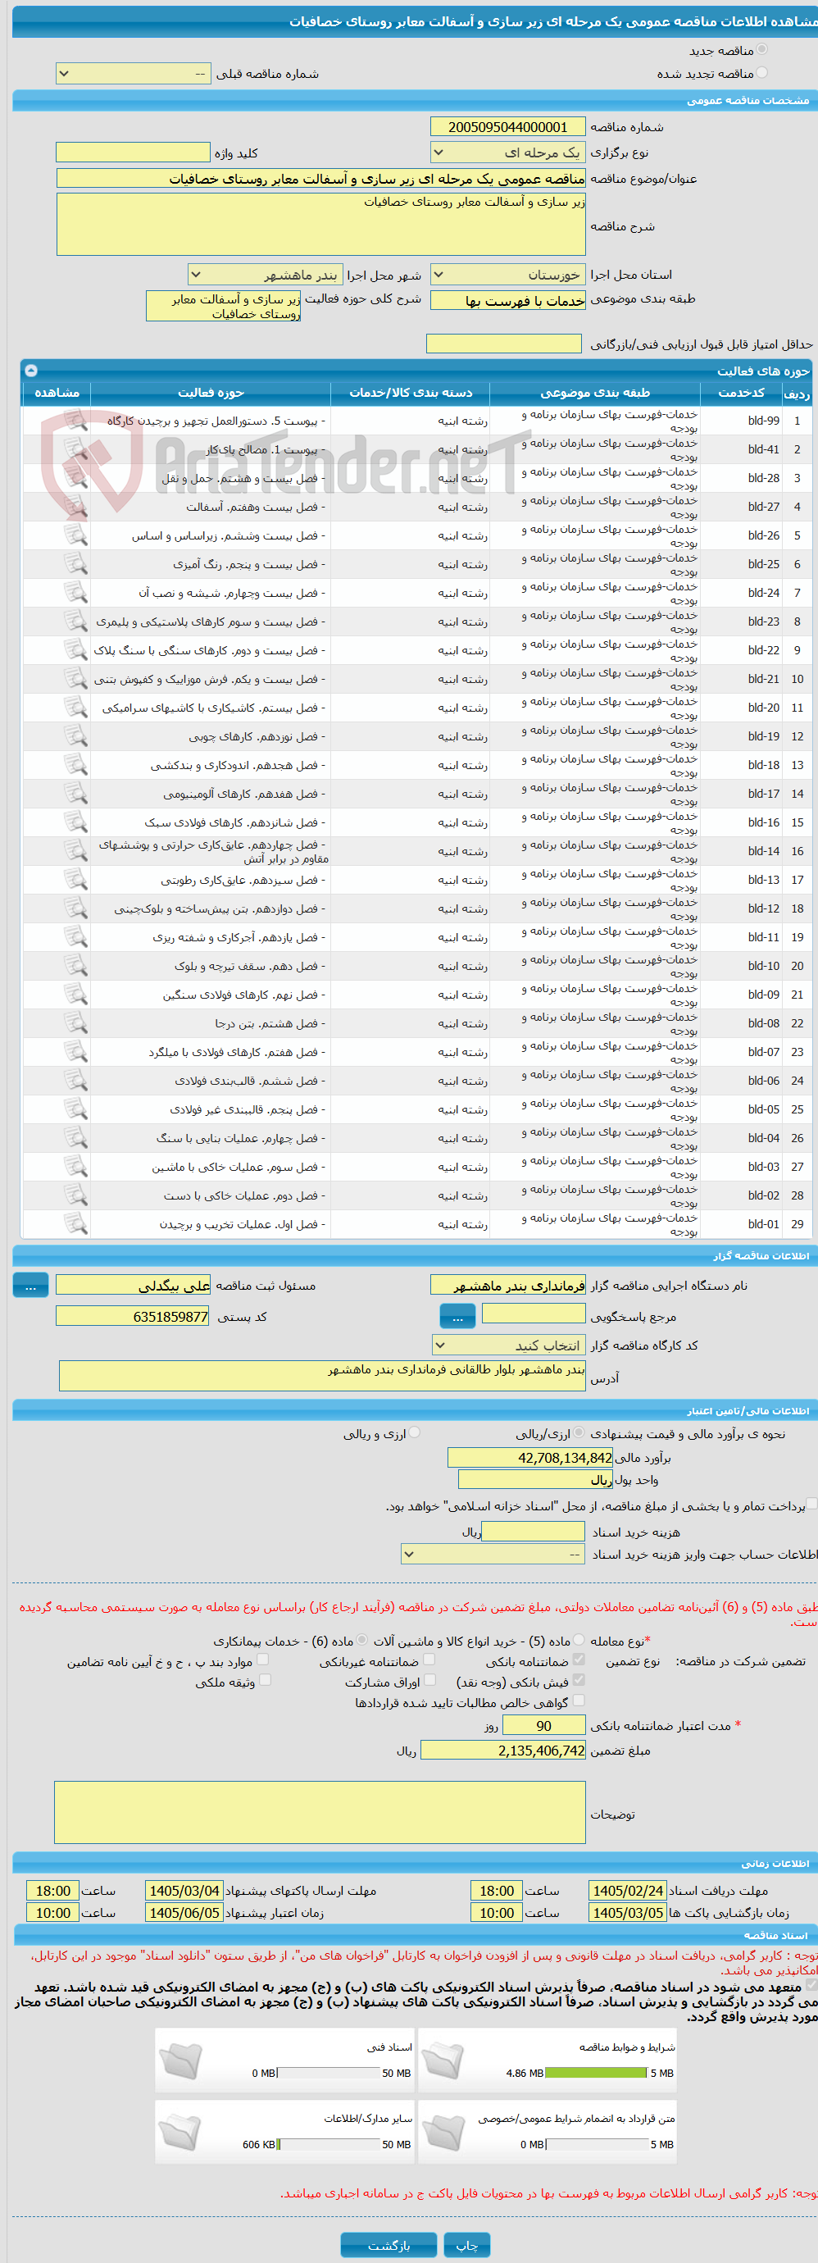Toggle ضمانتنامه بانکی checkbox
The height and width of the screenshot is (2263, 818).
[x=579, y=1660]
